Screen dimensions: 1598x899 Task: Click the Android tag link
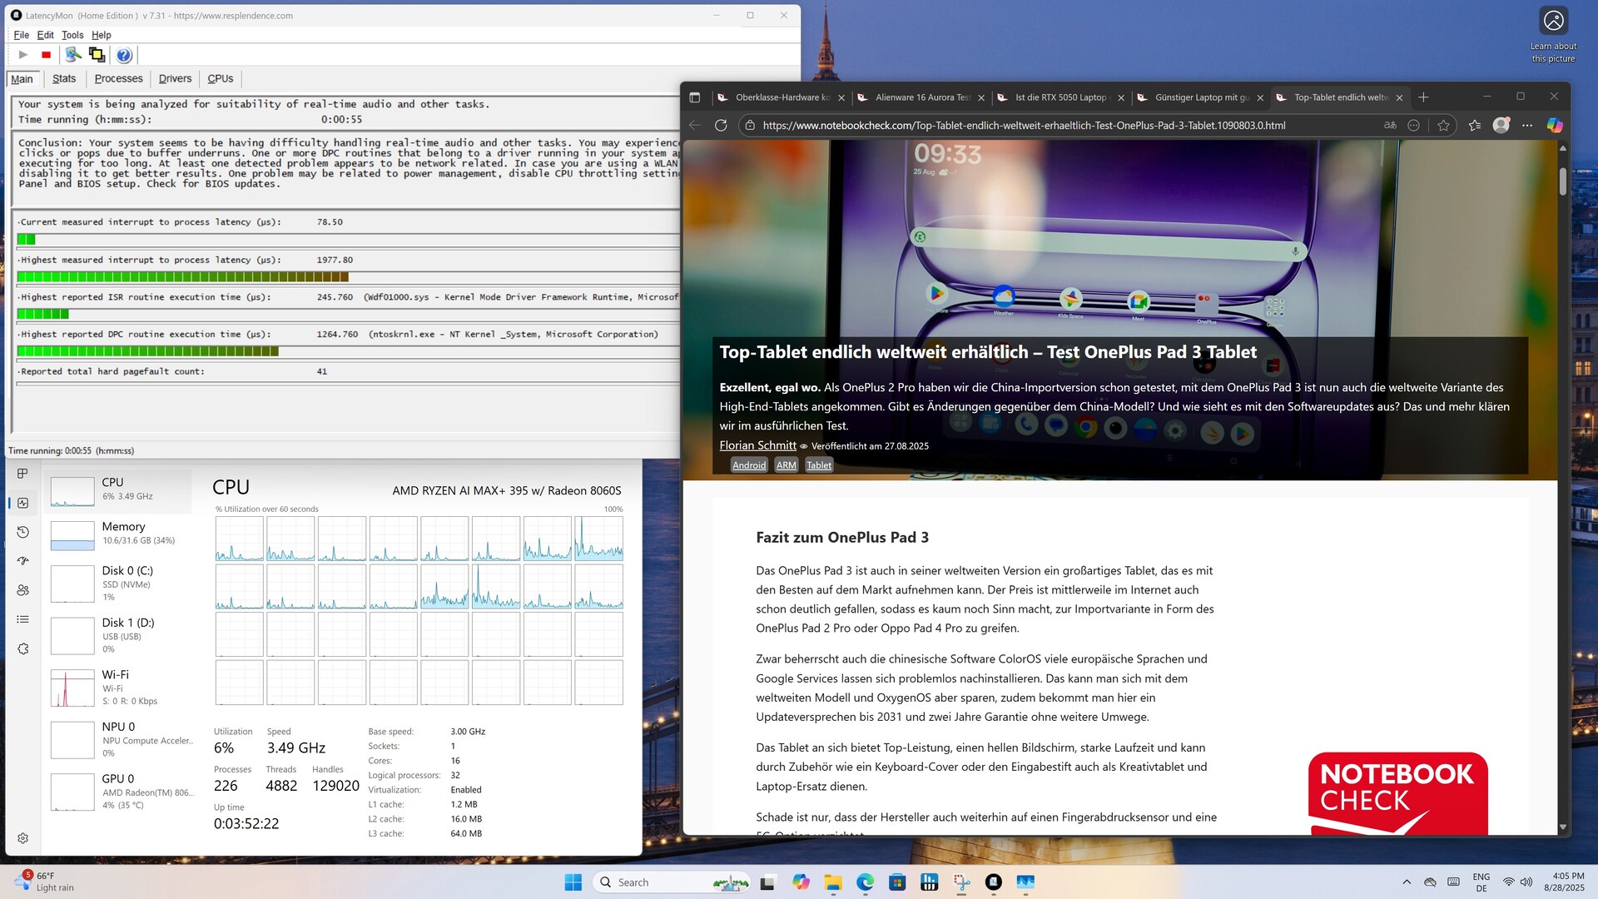click(x=748, y=465)
